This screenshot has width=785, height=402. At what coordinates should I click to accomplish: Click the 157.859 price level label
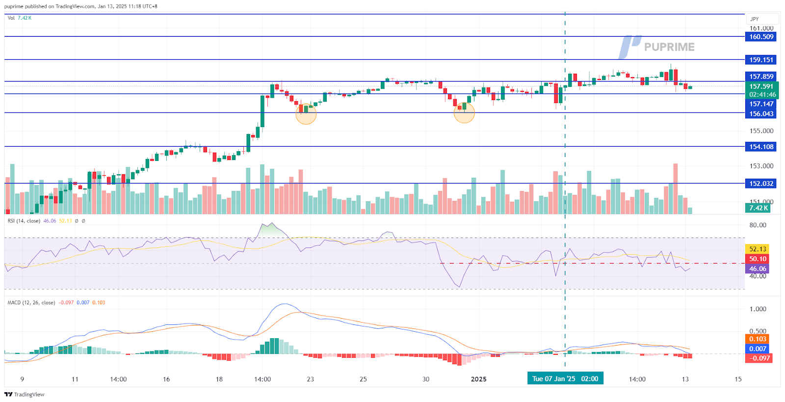pyautogui.click(x=761, y=77)
